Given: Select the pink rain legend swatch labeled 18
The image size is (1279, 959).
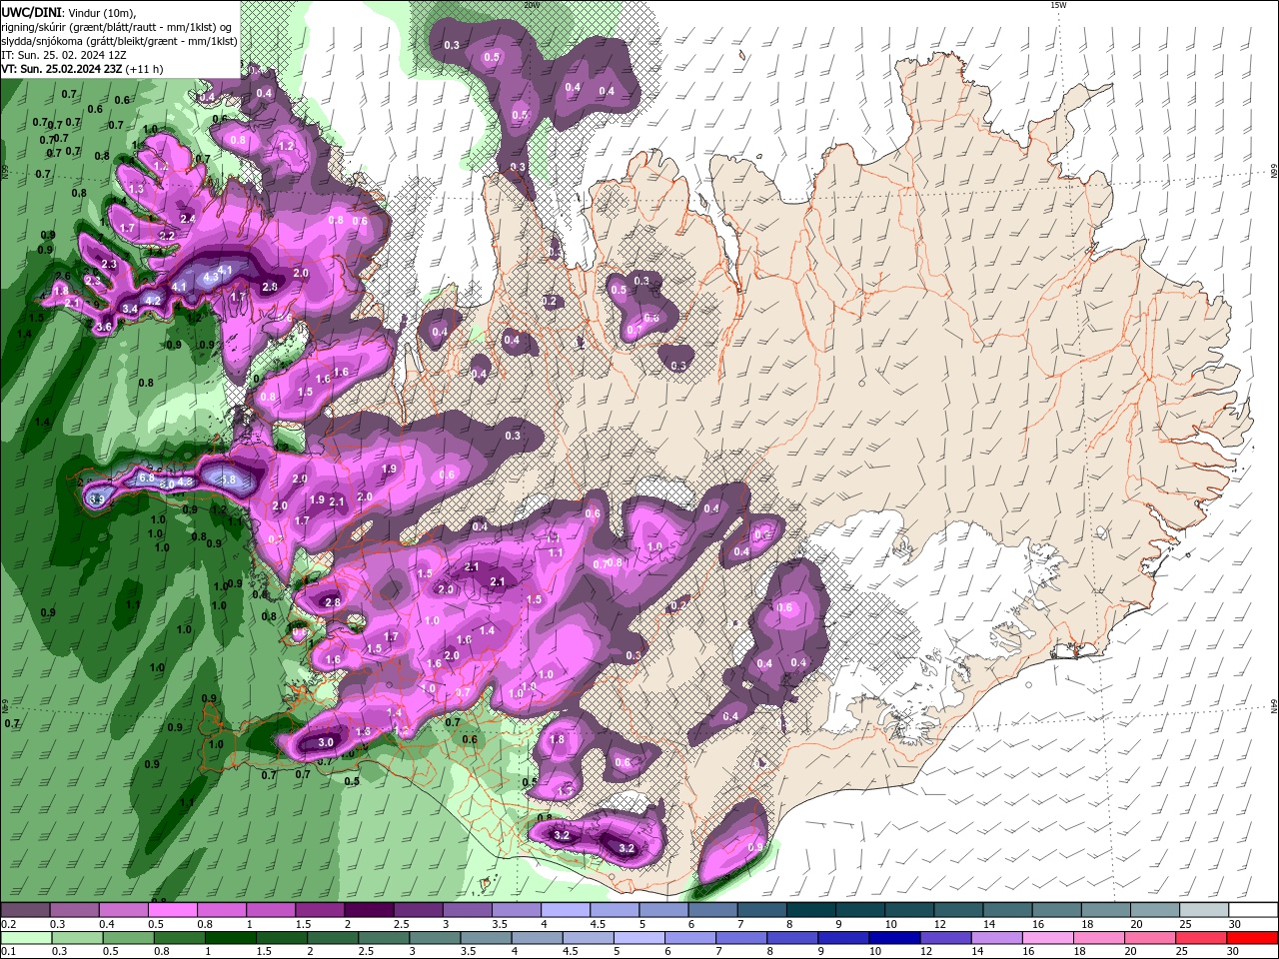Looking at the screenshot, I should tap(1098, 937).
